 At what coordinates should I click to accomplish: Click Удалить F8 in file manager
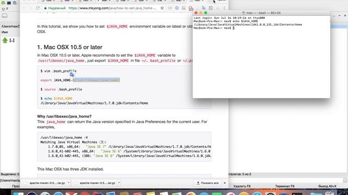click(242, 186)
